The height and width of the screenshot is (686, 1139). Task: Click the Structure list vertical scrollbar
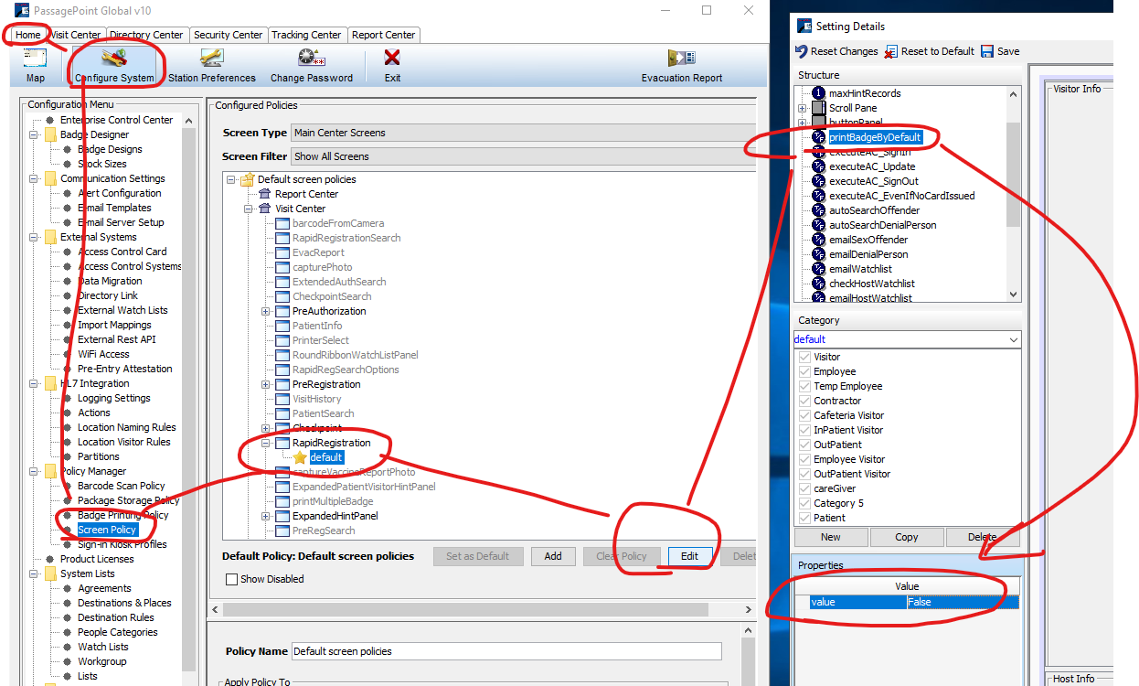(1013, 193)
